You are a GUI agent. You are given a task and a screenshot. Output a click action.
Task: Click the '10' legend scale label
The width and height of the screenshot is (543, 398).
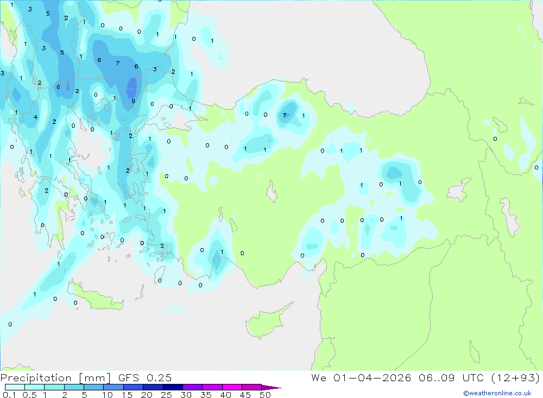pyautogui.click(x=108, y=395)
